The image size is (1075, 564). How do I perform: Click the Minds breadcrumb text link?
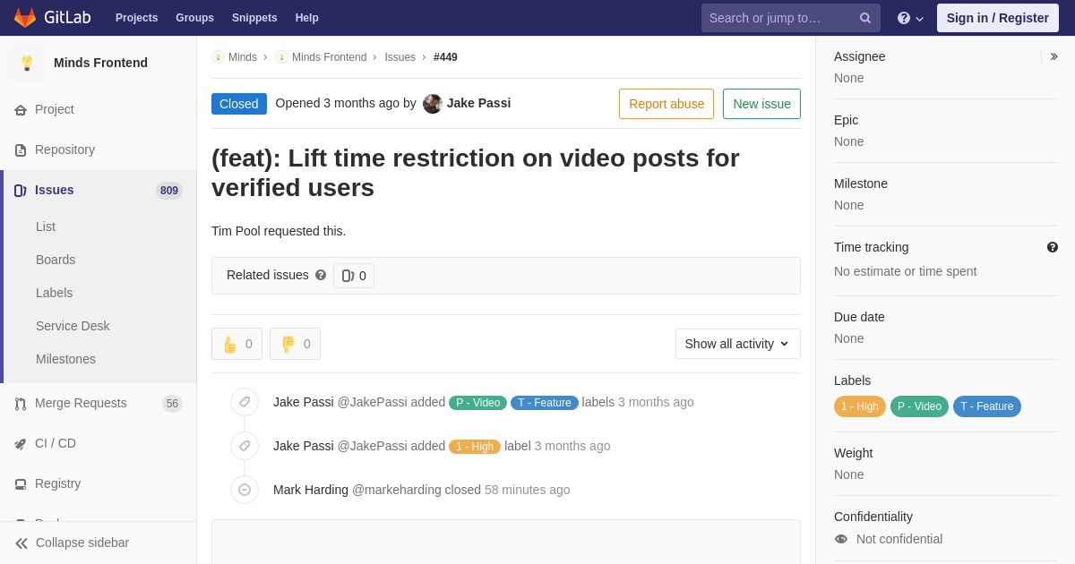click(243, 57)
